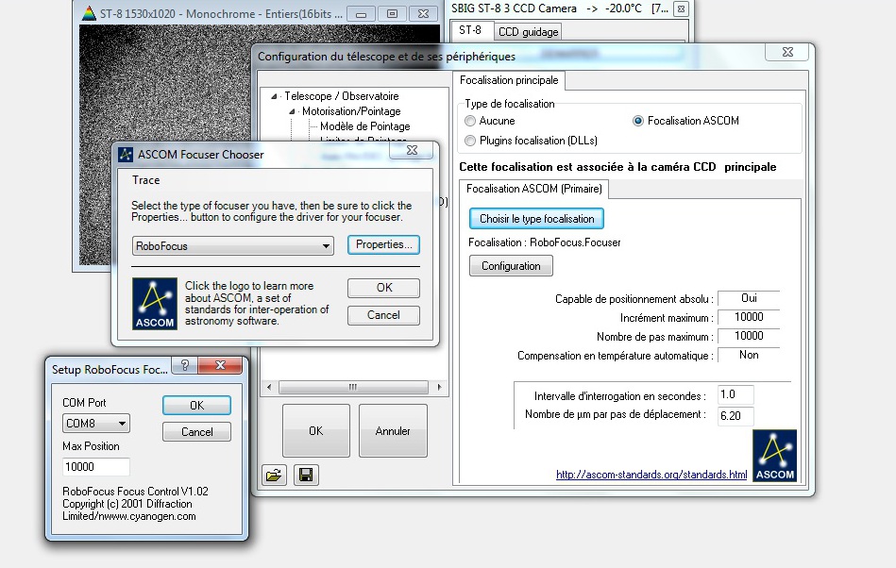Collapse Telescope / Observatoire tree node

point(275,96)
